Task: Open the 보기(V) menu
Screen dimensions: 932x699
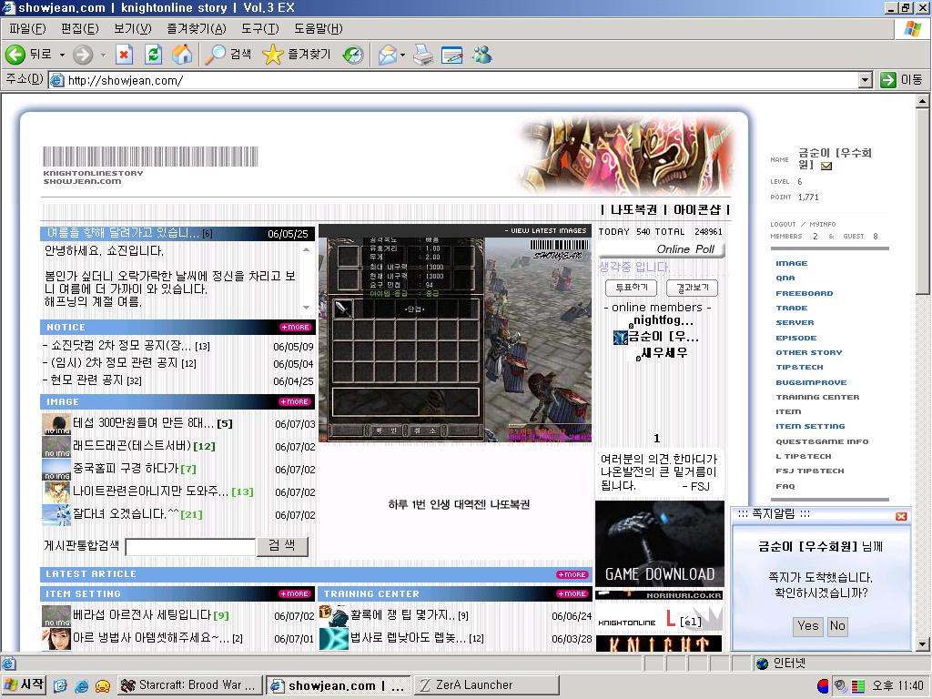Action: tap(133, 28)
